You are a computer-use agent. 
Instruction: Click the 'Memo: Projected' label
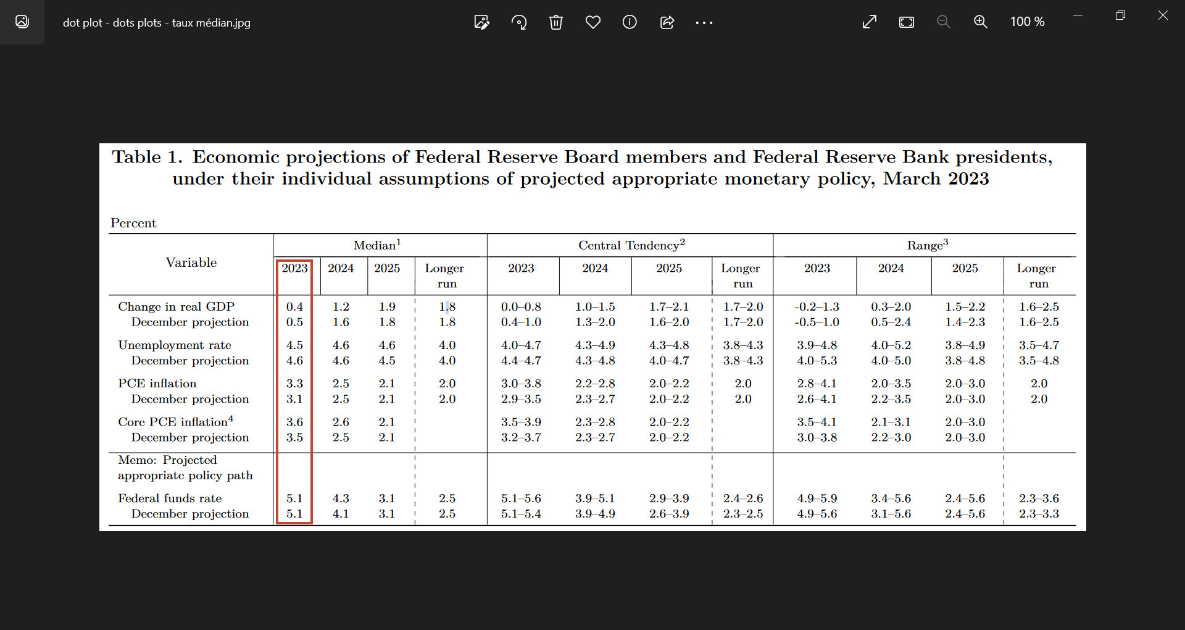167,460
